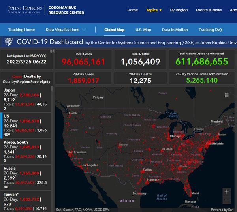Open the Topics dropdown menu
Image resolution: width=237 pixels, height=212 pixels.
(154, 10)
